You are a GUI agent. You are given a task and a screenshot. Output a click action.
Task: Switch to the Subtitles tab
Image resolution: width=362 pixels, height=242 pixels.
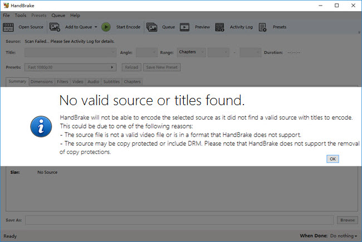tap(111, 82)
